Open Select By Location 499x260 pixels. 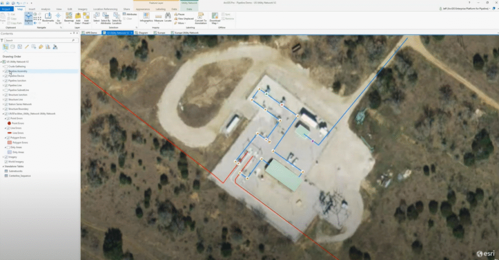(116, 18)
